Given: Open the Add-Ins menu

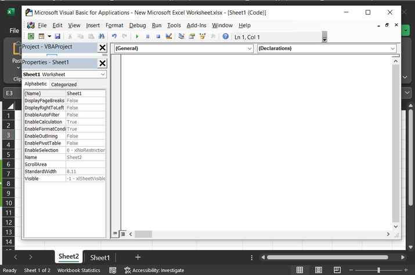Looking at the screenshot, I should [196, 26].
